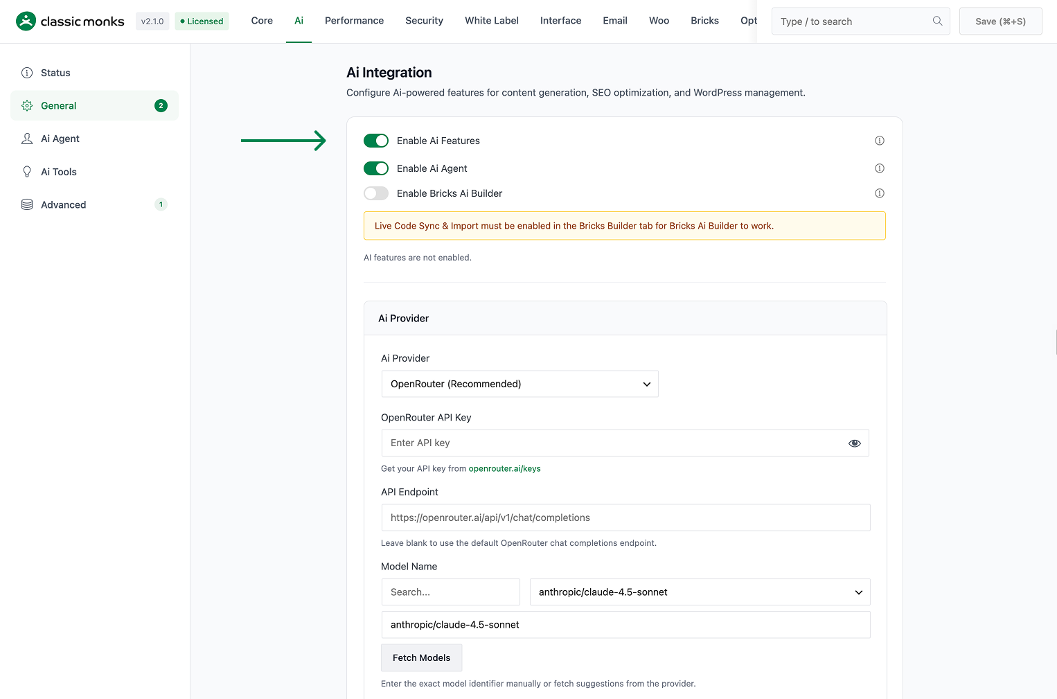1057x699 pixels.
Task: Click the Type / to search field
Action: 860,21
